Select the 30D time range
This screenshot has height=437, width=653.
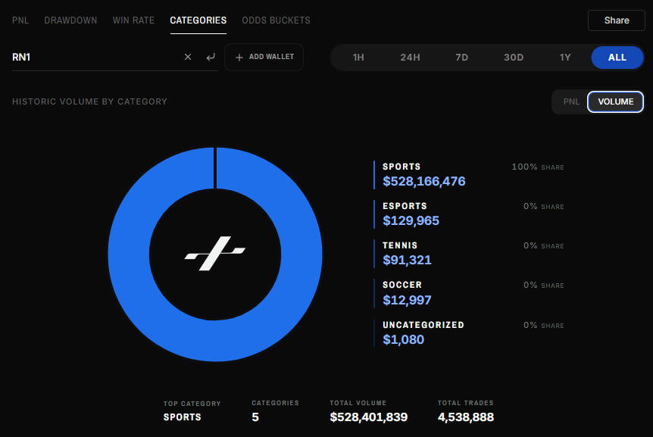(x=514, y=58)
